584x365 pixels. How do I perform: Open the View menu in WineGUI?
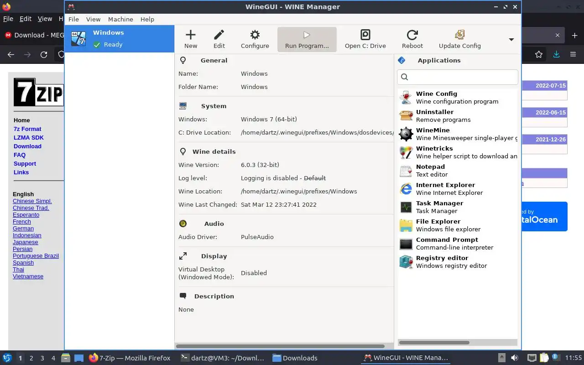[x=93, y=19]
